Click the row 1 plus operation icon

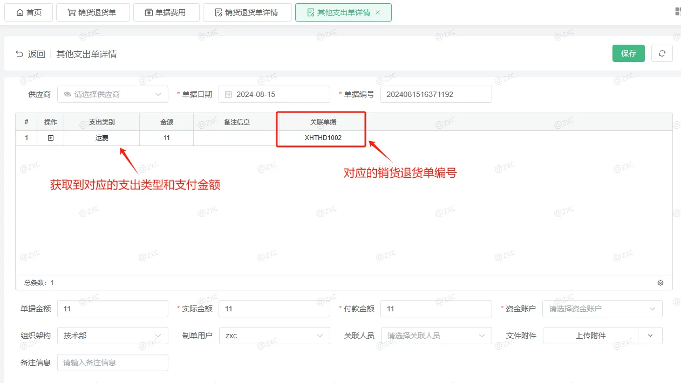click(x=51, y=138)
